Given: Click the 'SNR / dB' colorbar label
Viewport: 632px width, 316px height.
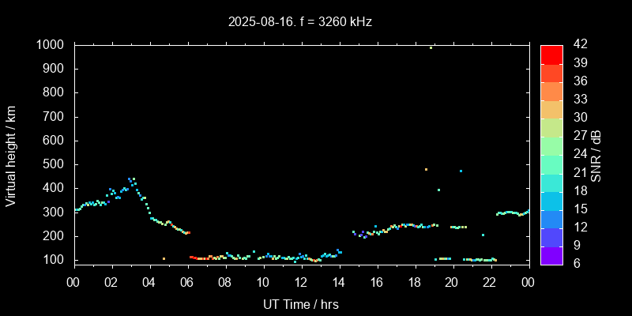Looking at the screenshot, I should point(596,155).
